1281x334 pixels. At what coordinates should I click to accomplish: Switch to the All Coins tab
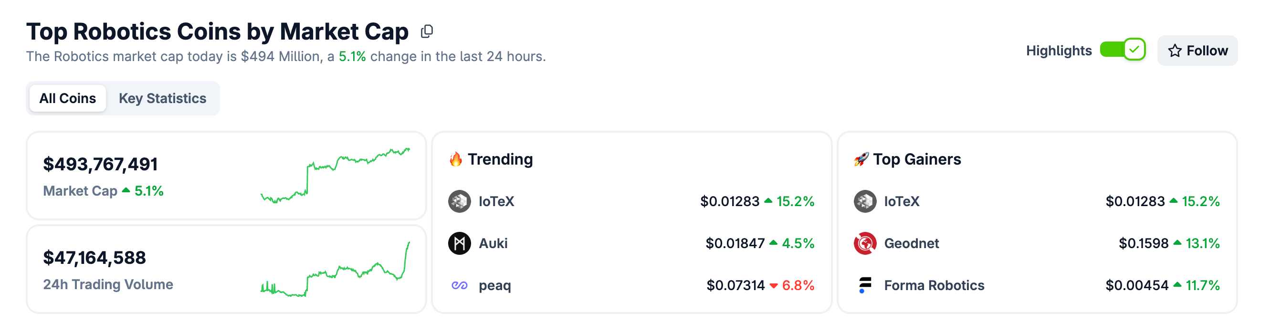click(x=68, y=98)
